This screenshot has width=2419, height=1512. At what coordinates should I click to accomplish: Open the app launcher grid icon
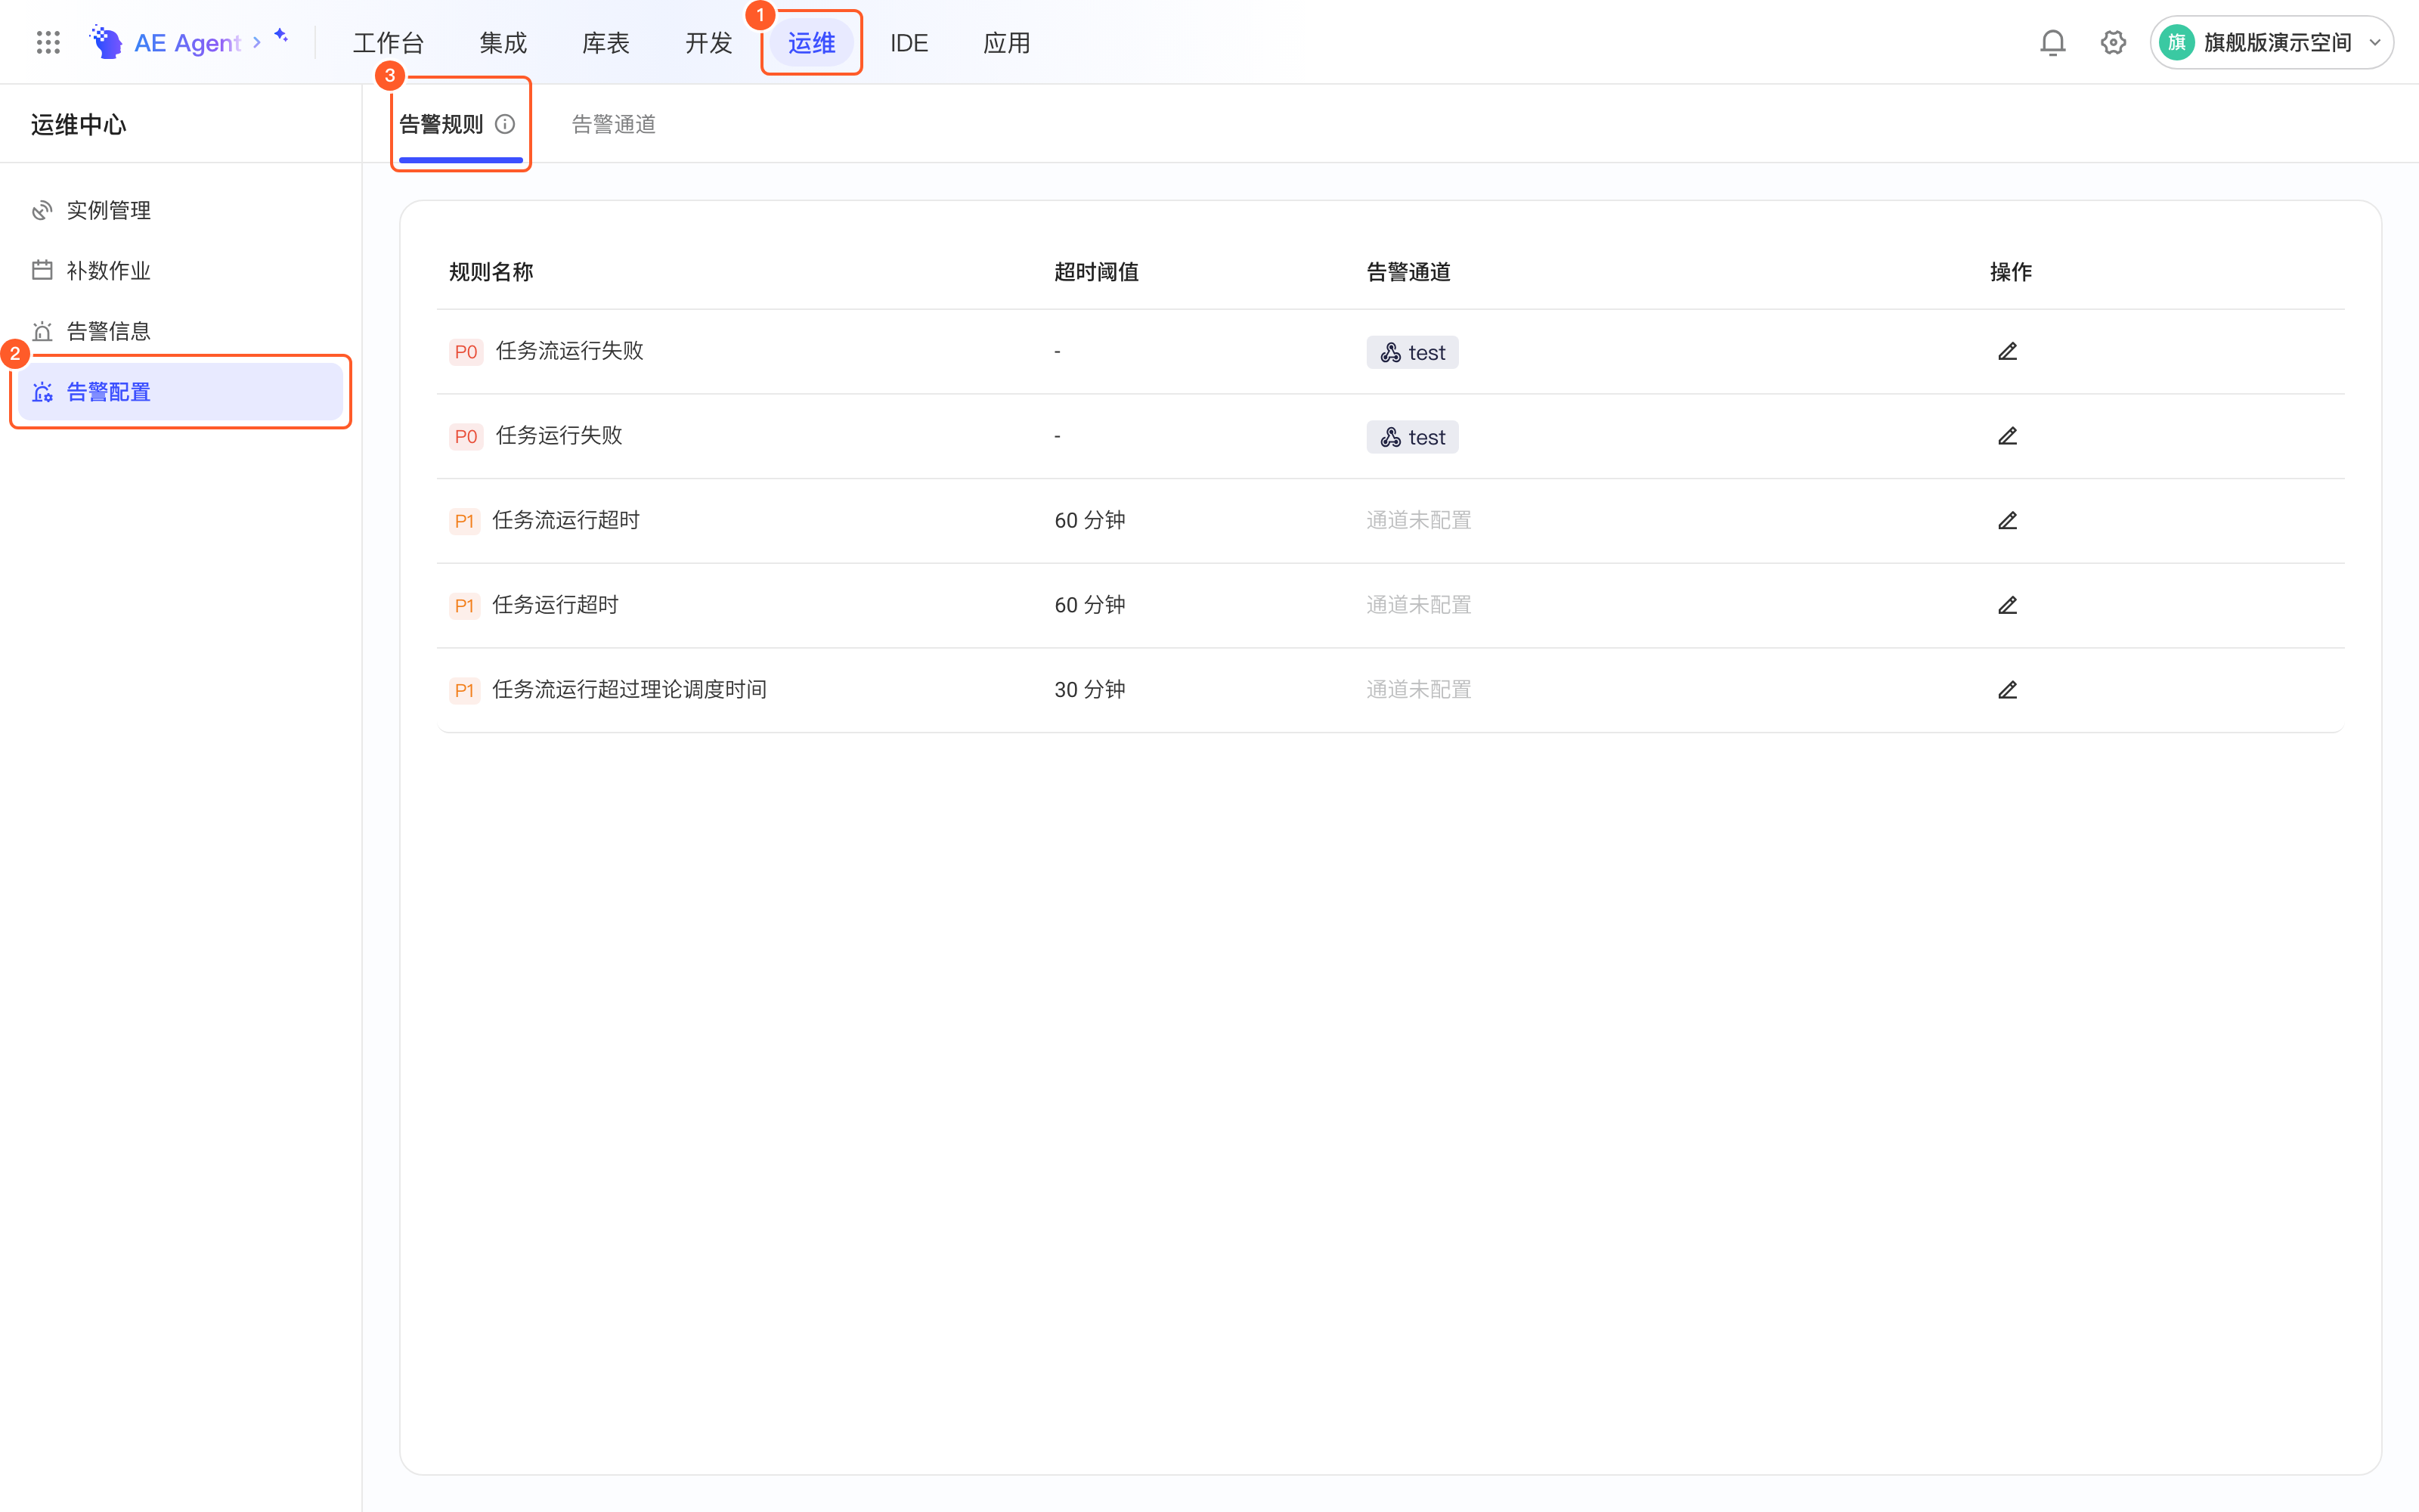(48, 42)
